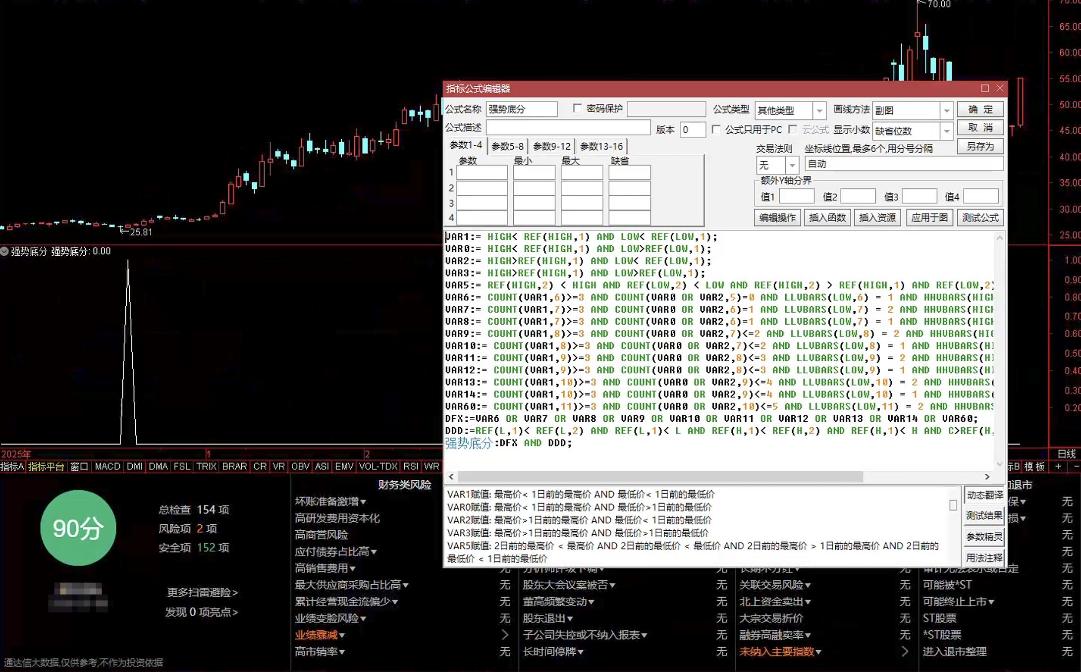
Task: Switch to 参数9-12 tab
Action: click(552, 146)
